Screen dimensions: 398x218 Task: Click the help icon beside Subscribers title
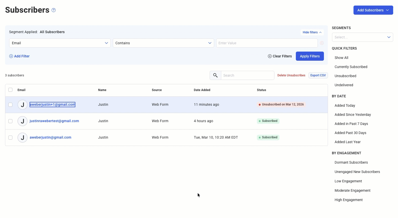click(x=54, y=10)
